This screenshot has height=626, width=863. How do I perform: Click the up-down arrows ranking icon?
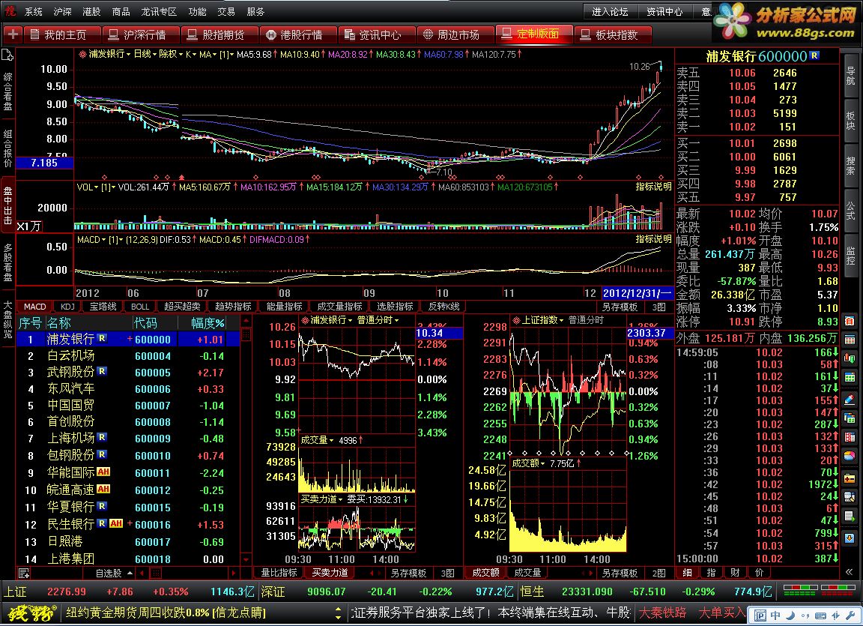[x=850, y=358]
